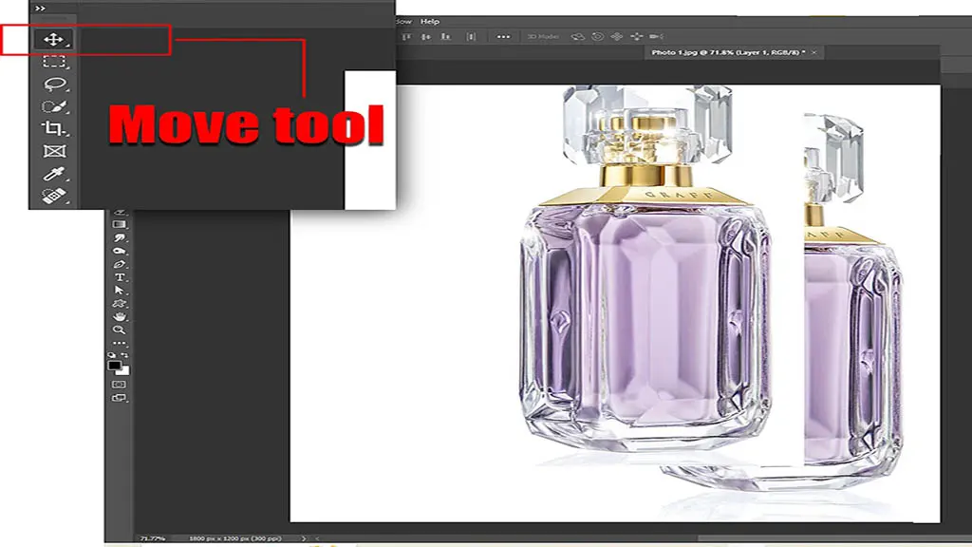This screenshot has width=972, height=547.
Task: Select the Move tool
Action: click(x=54, y=40)
